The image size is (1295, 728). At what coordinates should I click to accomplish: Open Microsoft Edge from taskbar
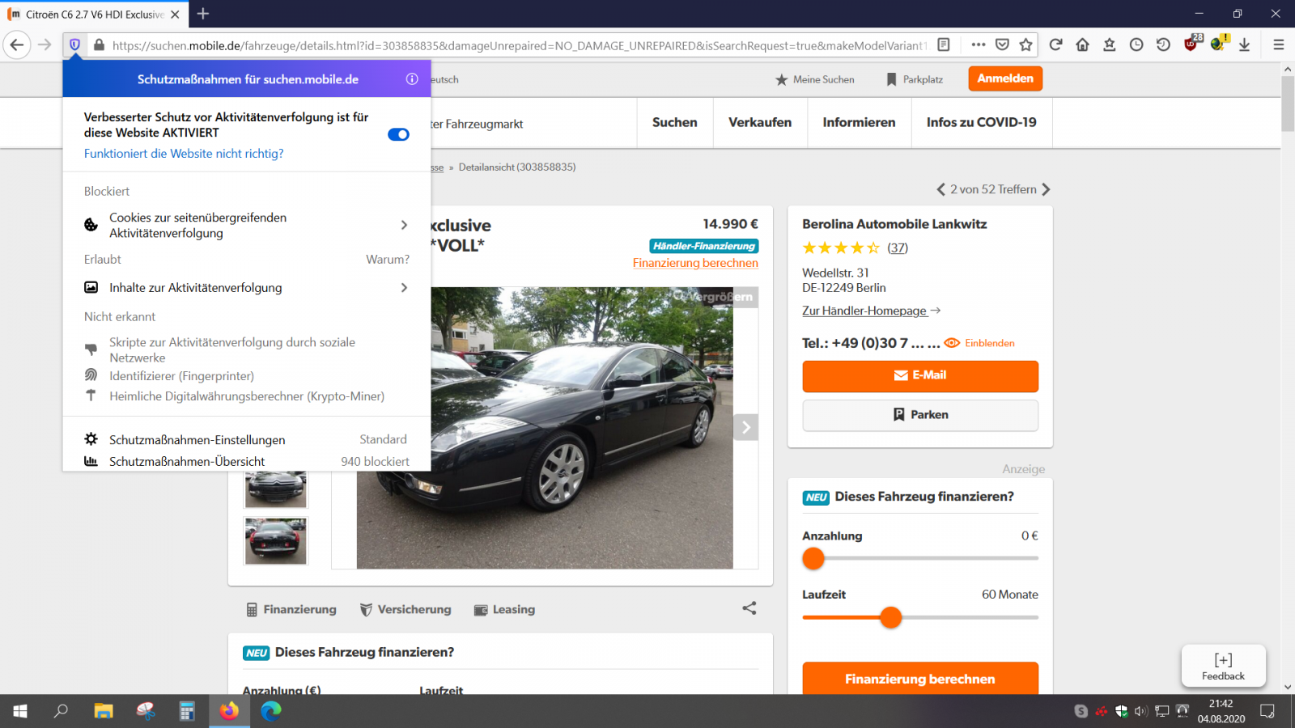point(271,711)
